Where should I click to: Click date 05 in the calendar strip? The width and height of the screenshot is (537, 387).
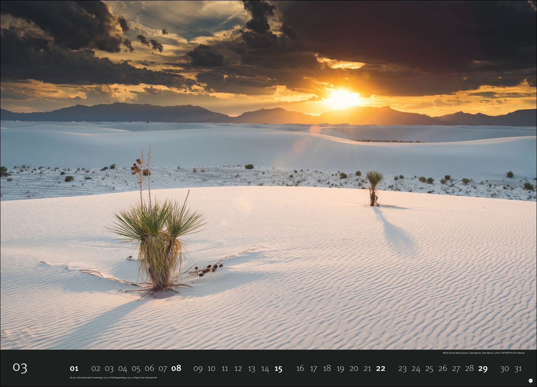click(x=136, y=369)
